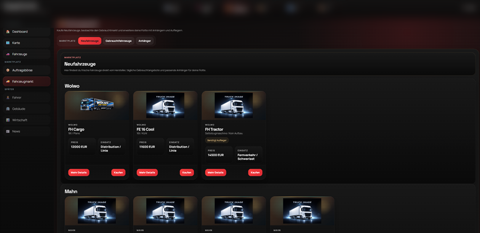Show Mehr Details for FE 16 Cool
The width and height of the screenshot is (480, 233).
(147, 172)
